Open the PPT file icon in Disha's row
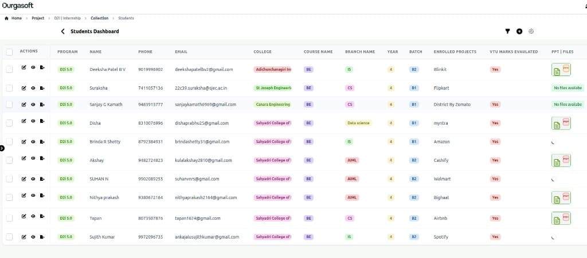The width and height of the screenshot is (587, 258). click(x=566, y=122)
